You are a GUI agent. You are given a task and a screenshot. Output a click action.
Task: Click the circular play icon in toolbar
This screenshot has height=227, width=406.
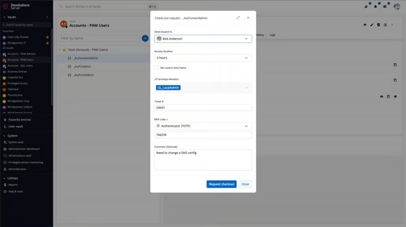tap(385, 25)
